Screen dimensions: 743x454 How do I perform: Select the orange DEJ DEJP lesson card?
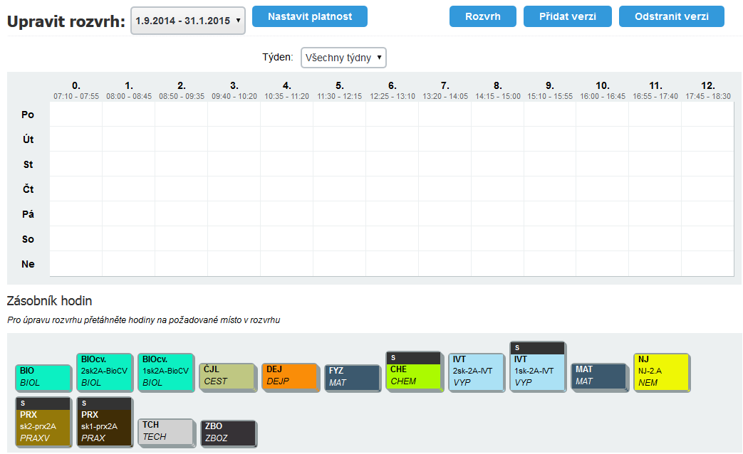[x=290, y=377]
